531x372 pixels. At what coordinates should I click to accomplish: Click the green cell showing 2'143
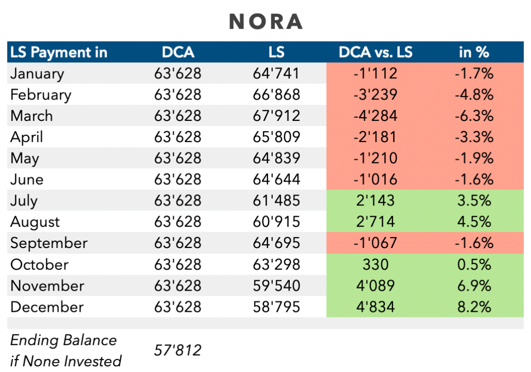[x=375, y=201]
